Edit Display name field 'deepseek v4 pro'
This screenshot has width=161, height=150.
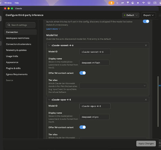coord(94,117)
